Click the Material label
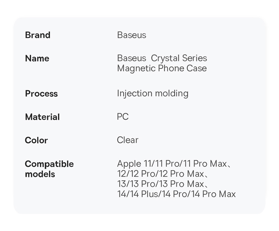 (42, 117)
